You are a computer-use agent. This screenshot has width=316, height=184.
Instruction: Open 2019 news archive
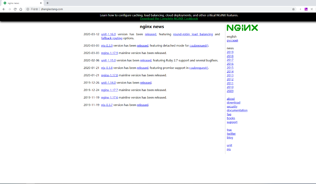point(230,52)
